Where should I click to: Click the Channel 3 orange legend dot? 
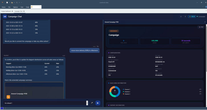tap(123, 94)
